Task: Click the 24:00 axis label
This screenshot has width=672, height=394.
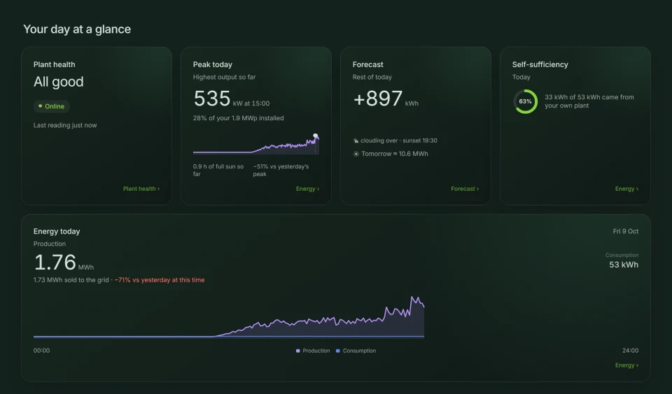Action: [630, 351]
